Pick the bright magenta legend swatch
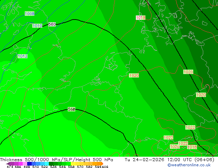Image resolution: width=218 pixels, height=168 pixels. pos(21,164)
